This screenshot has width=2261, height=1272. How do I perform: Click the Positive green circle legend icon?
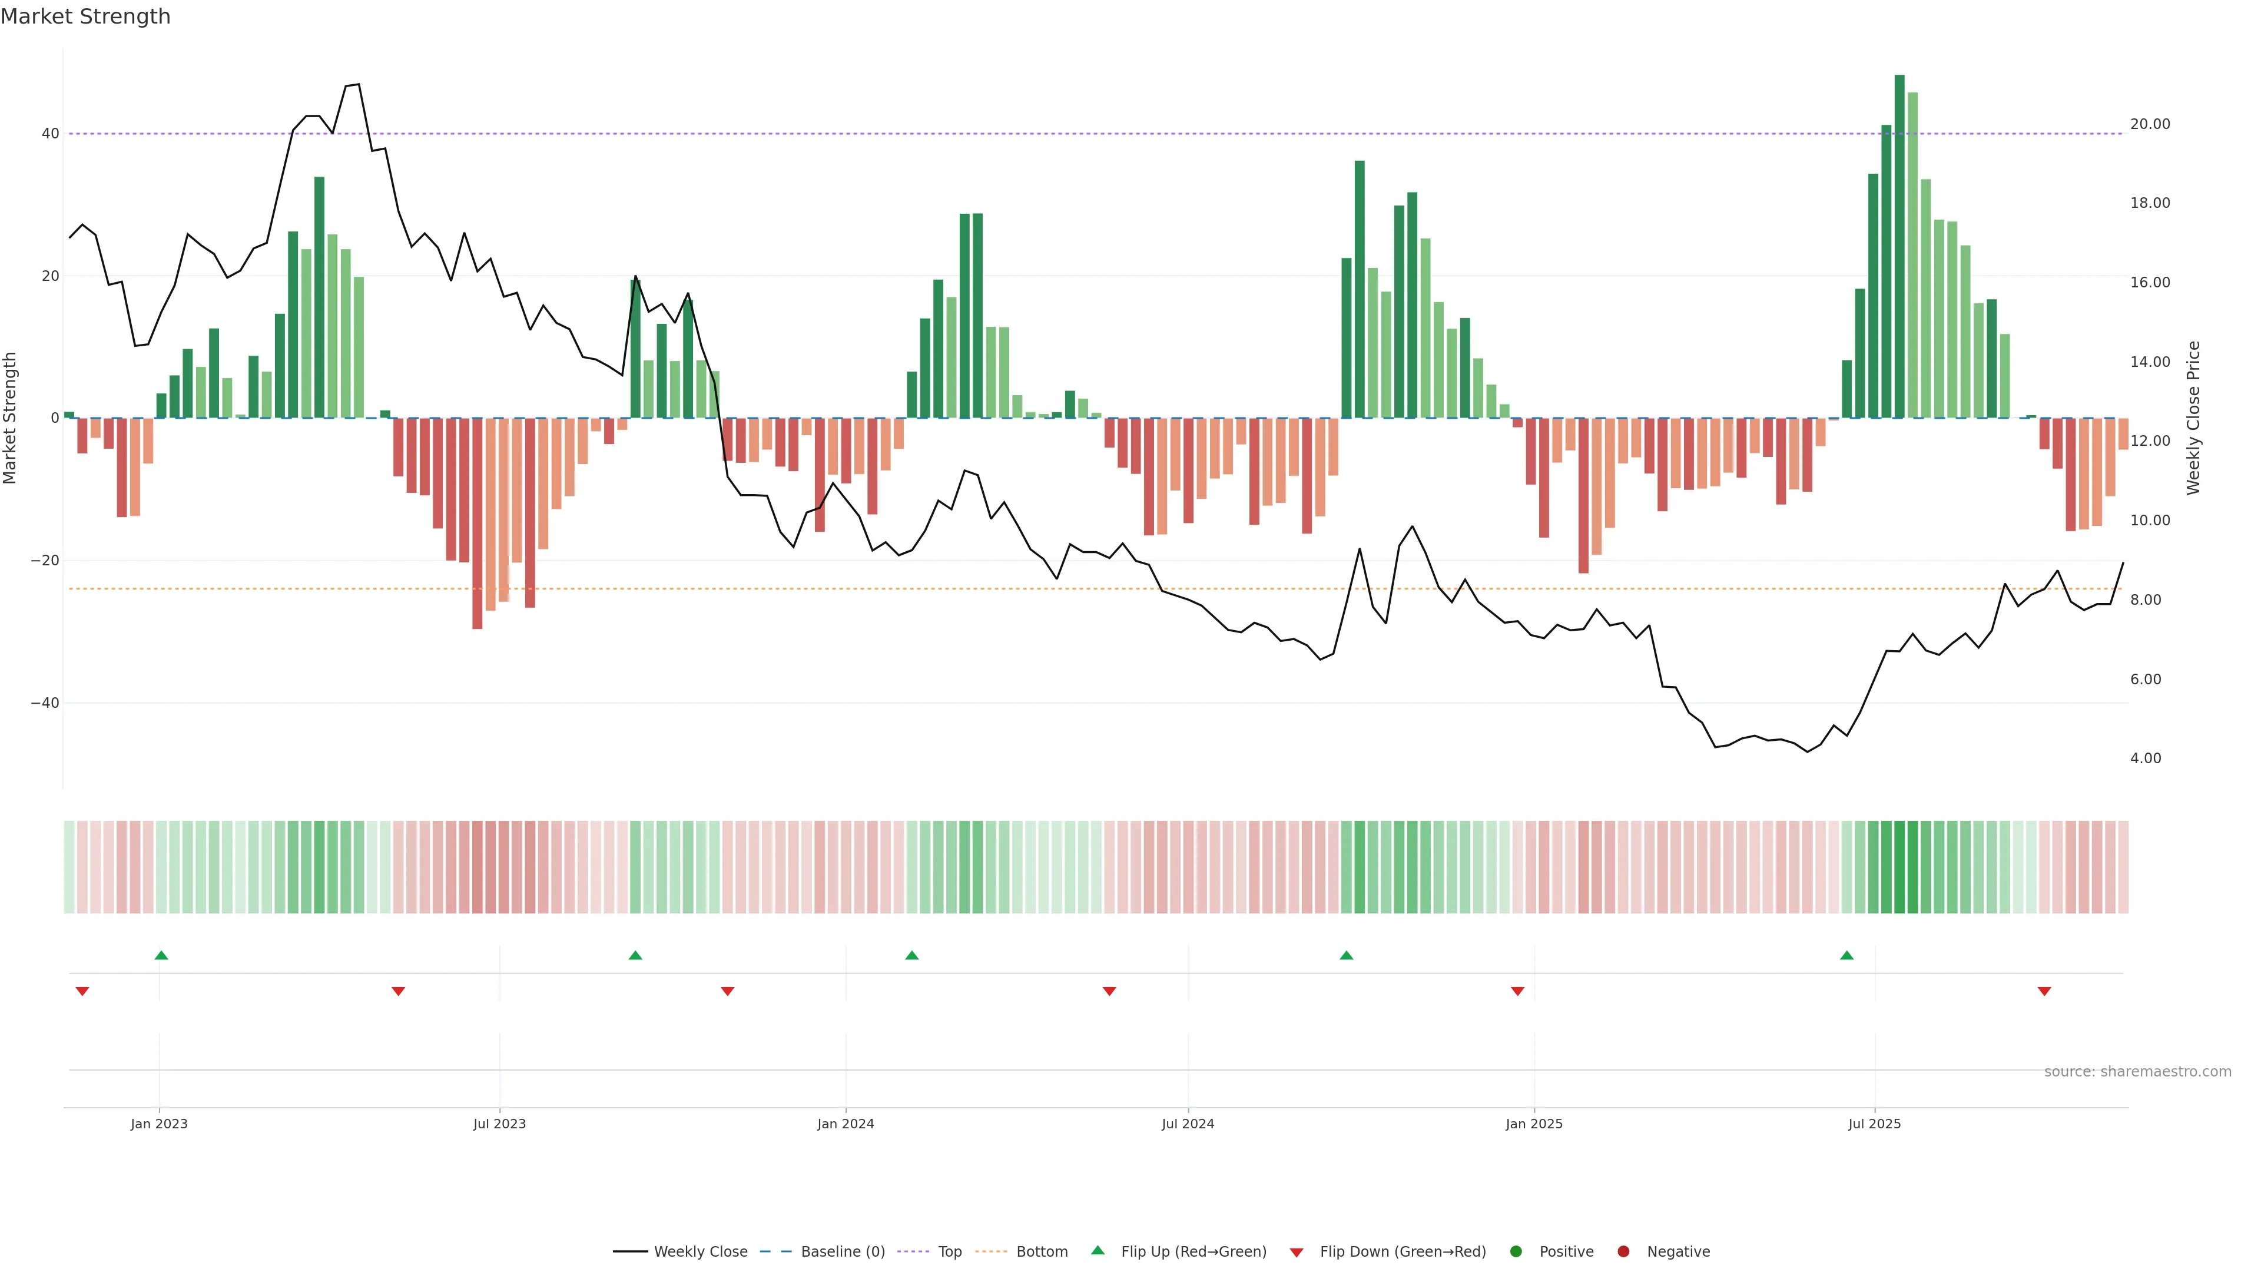coord(1516,1252)
